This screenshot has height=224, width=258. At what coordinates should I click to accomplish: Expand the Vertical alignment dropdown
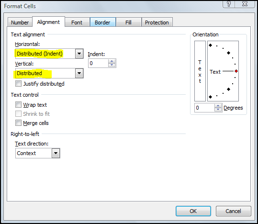(79, 73)
